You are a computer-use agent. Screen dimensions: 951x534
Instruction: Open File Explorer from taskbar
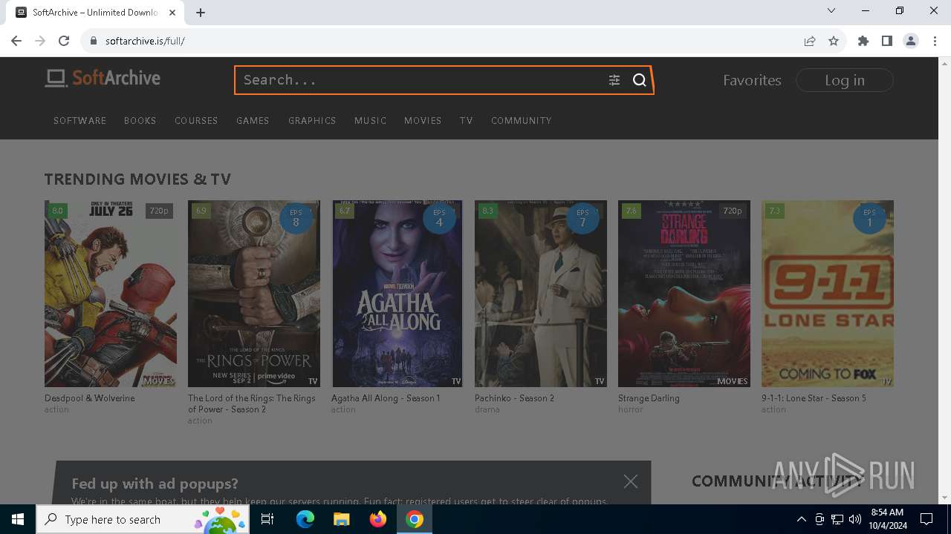(x=341, y=519)
